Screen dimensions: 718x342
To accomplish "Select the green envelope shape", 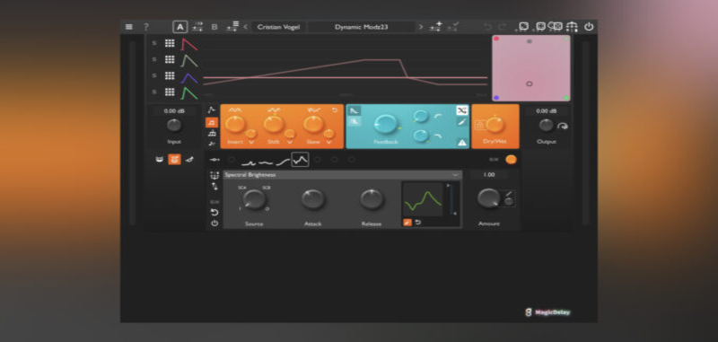I will (189, 93).
